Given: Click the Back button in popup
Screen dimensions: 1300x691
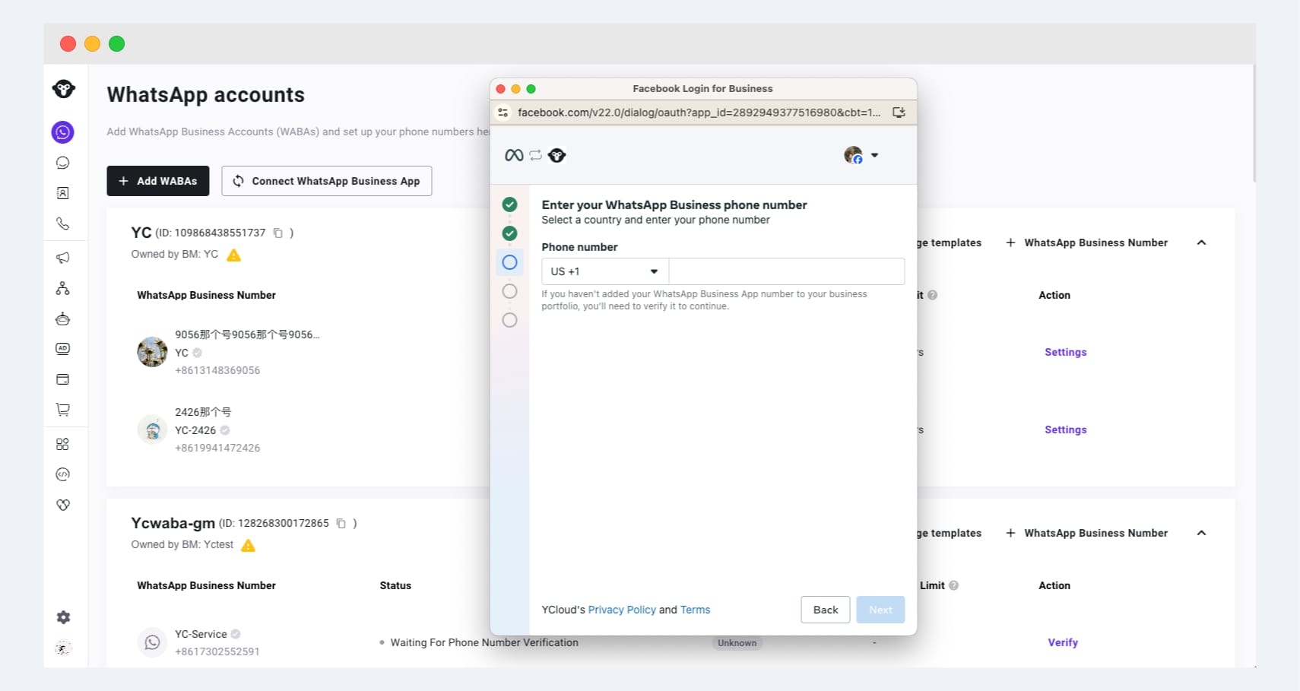Looking at the screenshot, I should [x=826, y=610].
